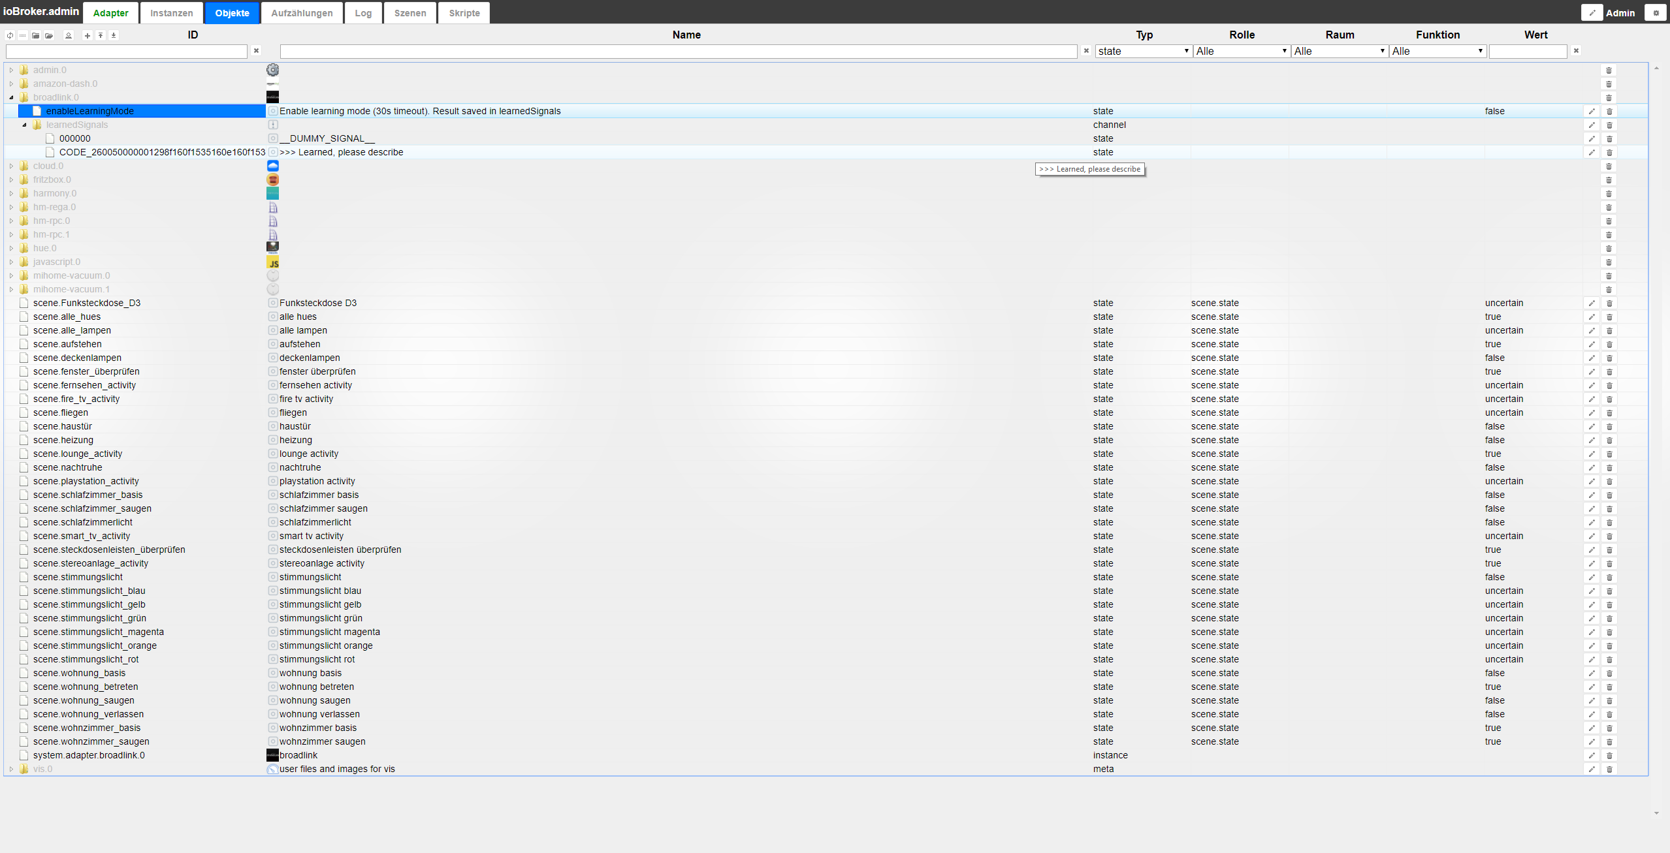The height and width of the screenshot is (853, 1670).
Task: Click the expand all nodes open-folder icon
Action: click(49, 35)
